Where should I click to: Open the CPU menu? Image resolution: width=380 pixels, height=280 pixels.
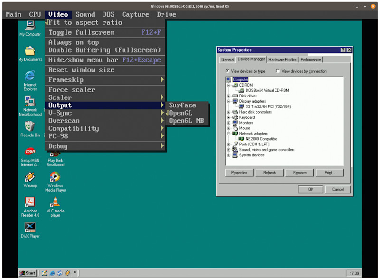click(x=35, y=15)
